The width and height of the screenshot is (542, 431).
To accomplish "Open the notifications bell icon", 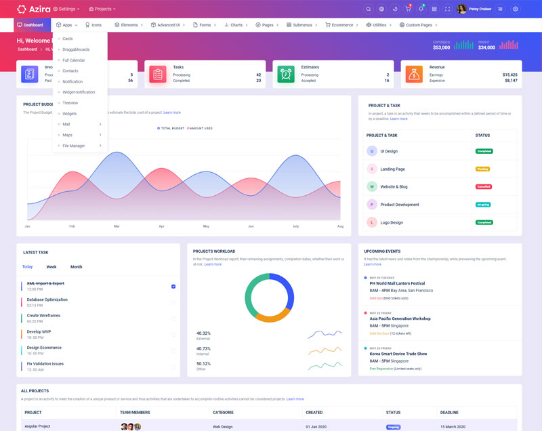I will (421, 9).
